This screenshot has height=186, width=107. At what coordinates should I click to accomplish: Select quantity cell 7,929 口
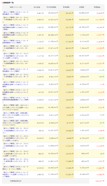click(x=40, y=85)
